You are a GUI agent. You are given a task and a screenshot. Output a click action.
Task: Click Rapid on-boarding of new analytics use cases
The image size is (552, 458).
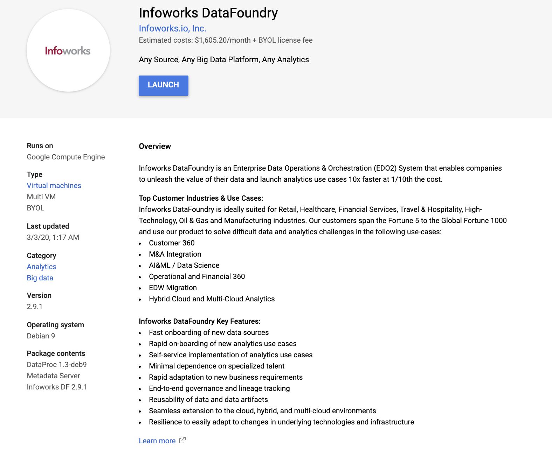point(223,344)
